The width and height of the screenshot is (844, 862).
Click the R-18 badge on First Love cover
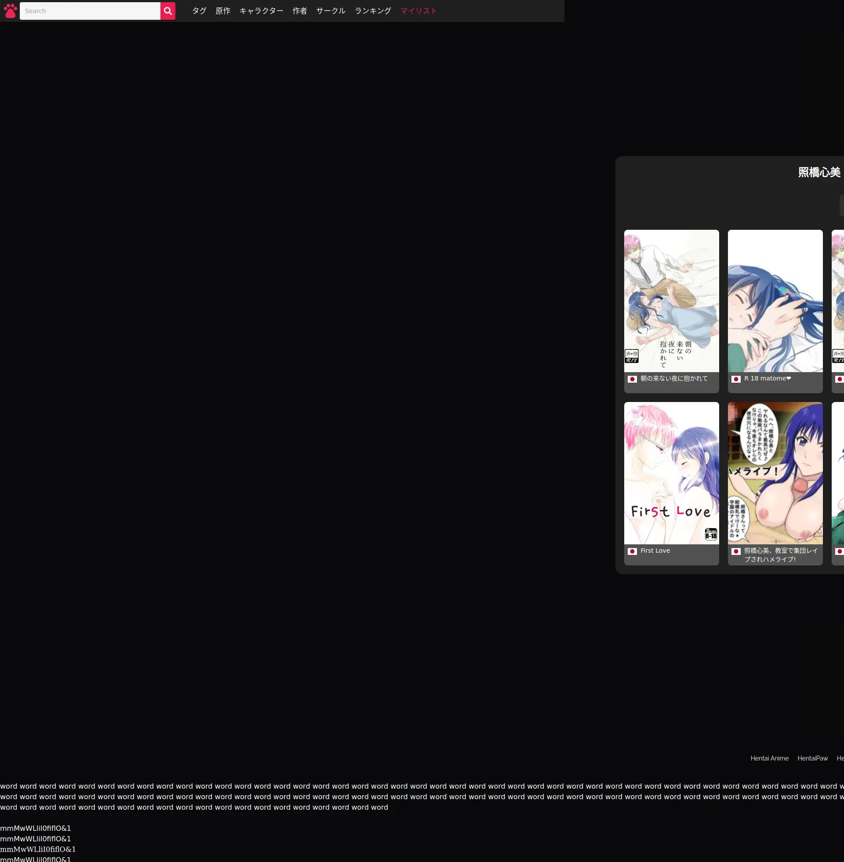click(710, 534)
